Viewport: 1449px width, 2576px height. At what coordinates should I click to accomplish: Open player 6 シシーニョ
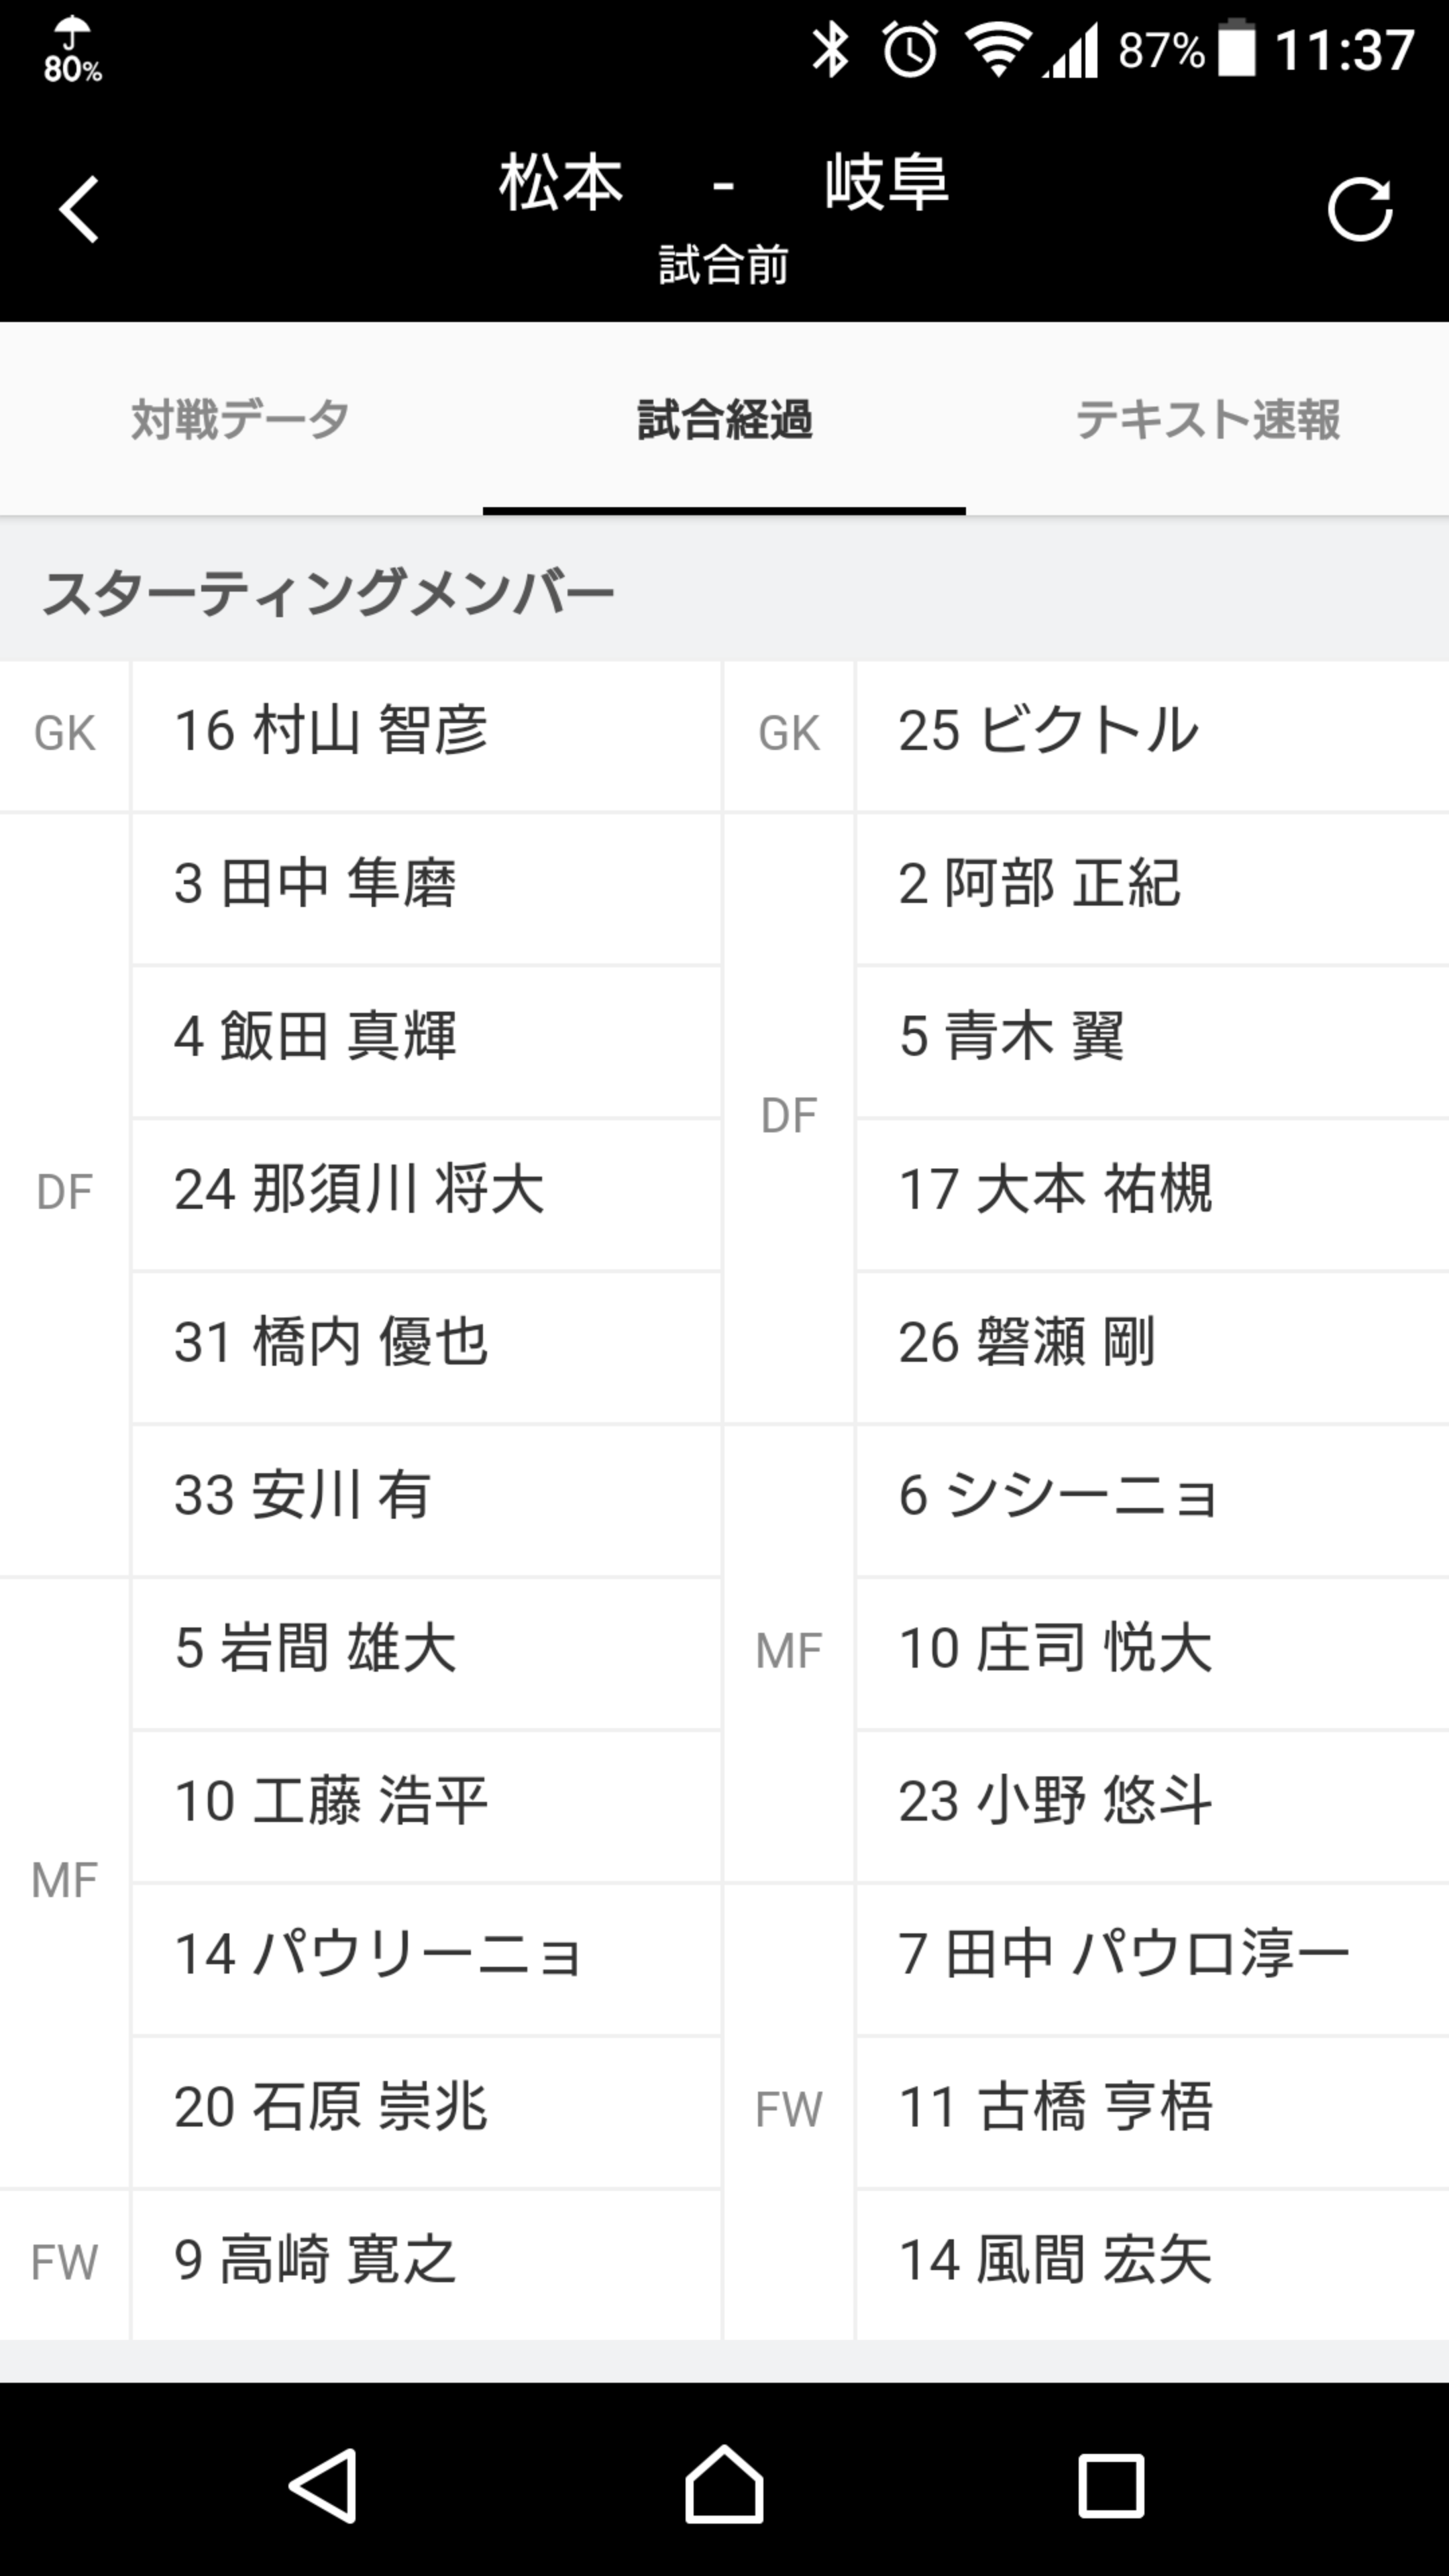point(1057,1496)
